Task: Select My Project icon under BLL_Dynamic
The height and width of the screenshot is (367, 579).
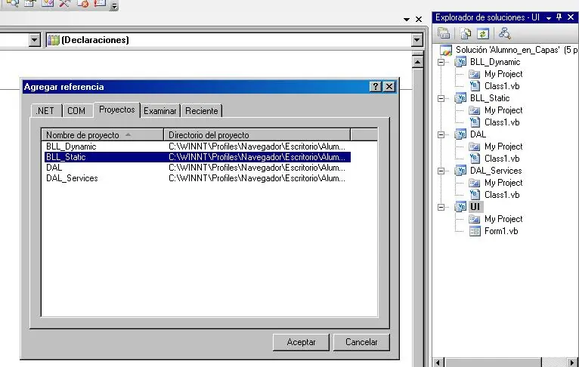Action: pos(475,74)
